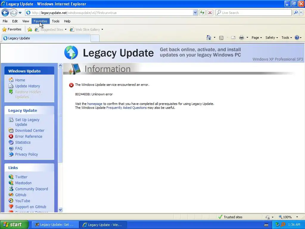
Task: Select the Legacy Update browser tab
Action: 46,38
